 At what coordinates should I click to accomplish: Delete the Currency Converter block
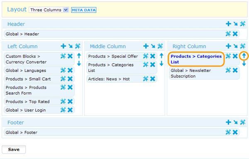(70, 56)
